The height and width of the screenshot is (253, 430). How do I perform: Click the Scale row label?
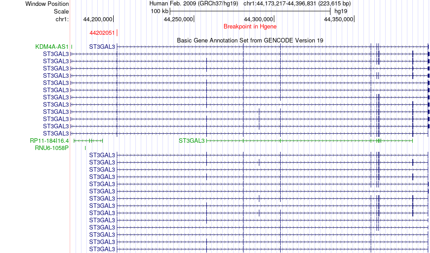(61, 11)
